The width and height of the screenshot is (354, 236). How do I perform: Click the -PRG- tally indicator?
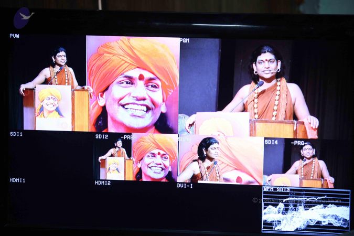click(x=299, y=142)
